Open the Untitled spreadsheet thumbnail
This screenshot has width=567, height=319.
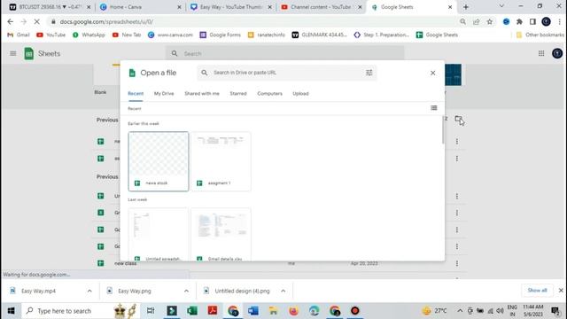tap(159, 234)
